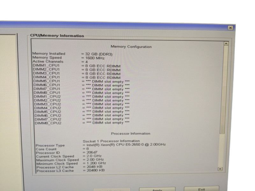The width and height of the screenshot is (255, 191).
Task: Click the DIMM7_CPU2 label
Action: point(48,119)
